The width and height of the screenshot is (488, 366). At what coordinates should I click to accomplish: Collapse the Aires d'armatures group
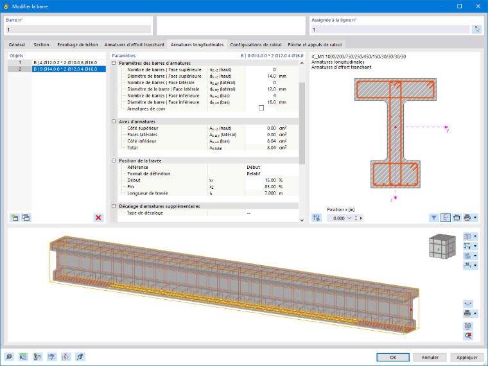114,122
